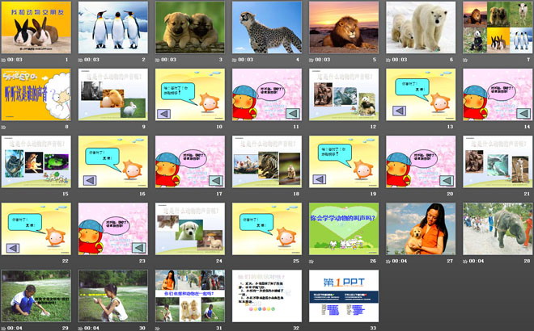Select slide 1 with the two rabbits
This screenshot has width=534, height=331.
click(36, 27)
